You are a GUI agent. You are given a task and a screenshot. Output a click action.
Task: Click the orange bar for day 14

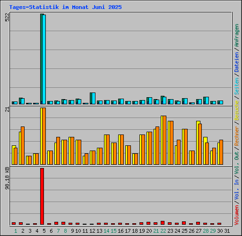pyautogui.click(x=108, y=150)
